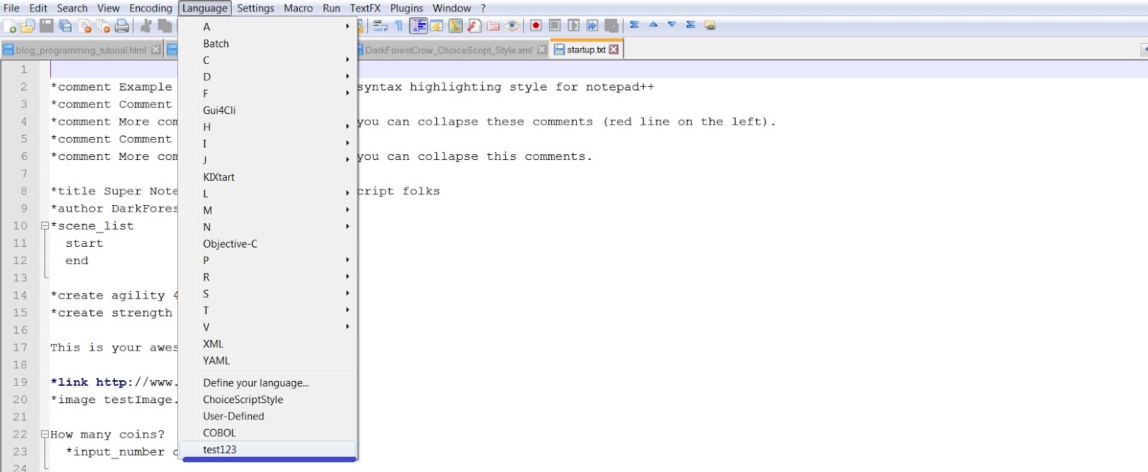Click the blue up triangle icon
Image resolution: width=1148 pixels, height=472 pixels.
pos(654,24)
